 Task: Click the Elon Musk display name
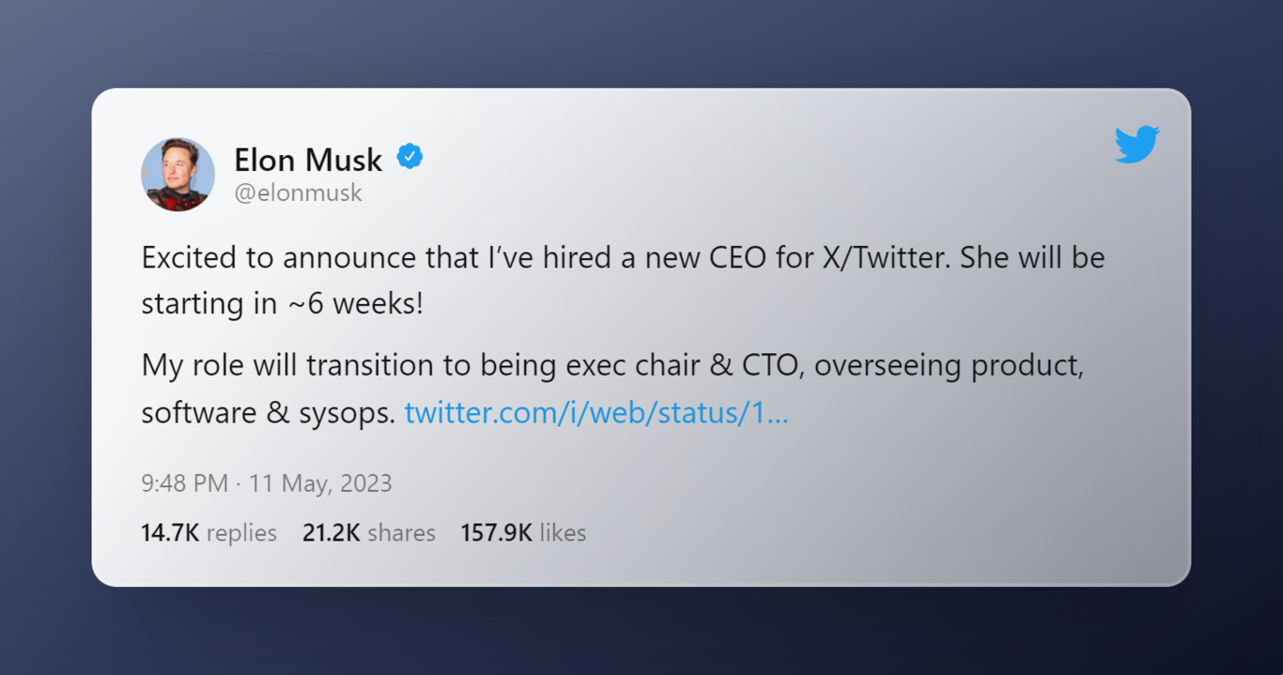(x=308, y=161)
